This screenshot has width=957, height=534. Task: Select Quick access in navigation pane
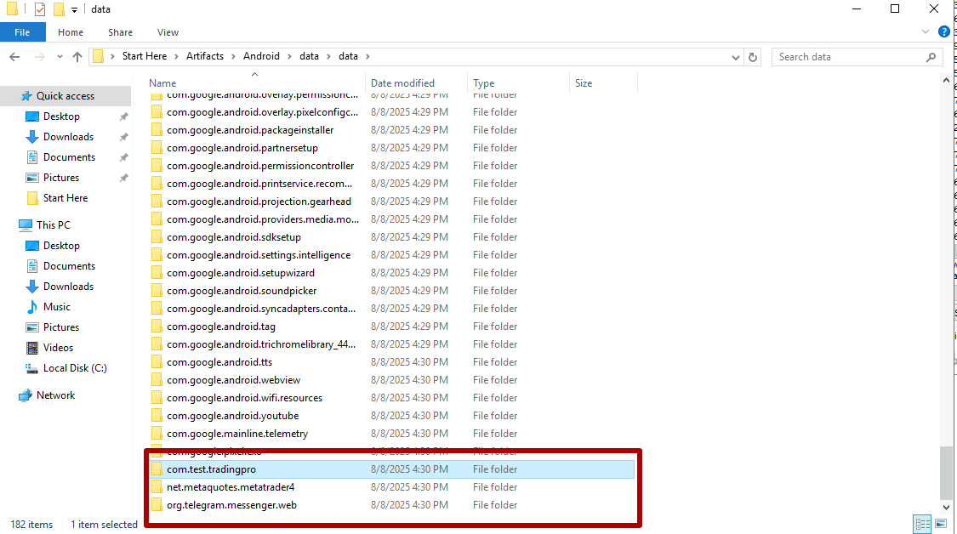66,96
